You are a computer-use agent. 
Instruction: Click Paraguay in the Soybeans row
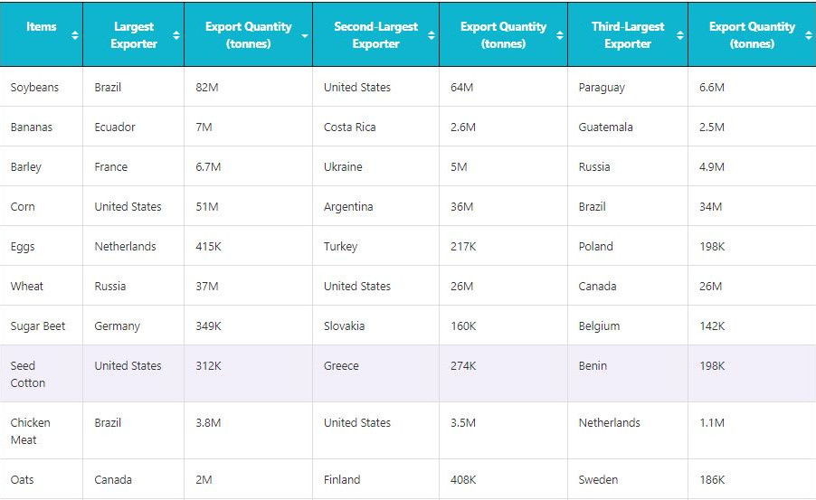tap(602, 88)
